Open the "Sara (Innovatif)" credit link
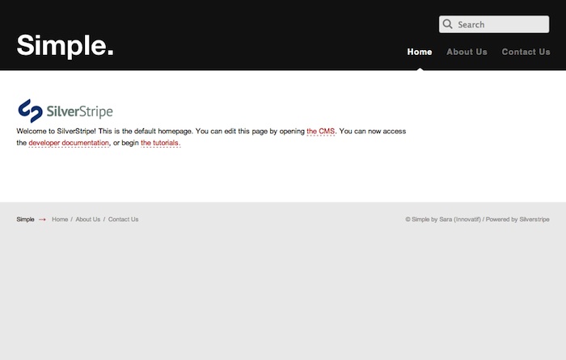The width and height of the screenshot is (566, 360). coord(459,220)
